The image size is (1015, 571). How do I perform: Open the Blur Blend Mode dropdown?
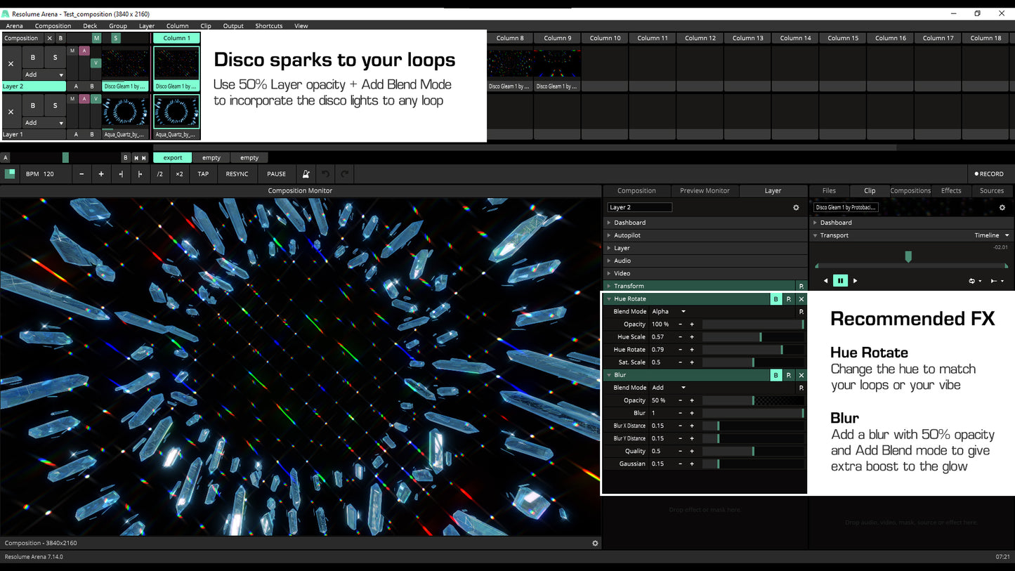point(669,388)
